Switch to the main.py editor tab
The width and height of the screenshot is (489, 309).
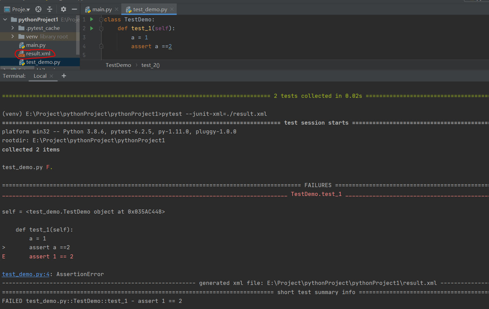click(x=102, y=9)
